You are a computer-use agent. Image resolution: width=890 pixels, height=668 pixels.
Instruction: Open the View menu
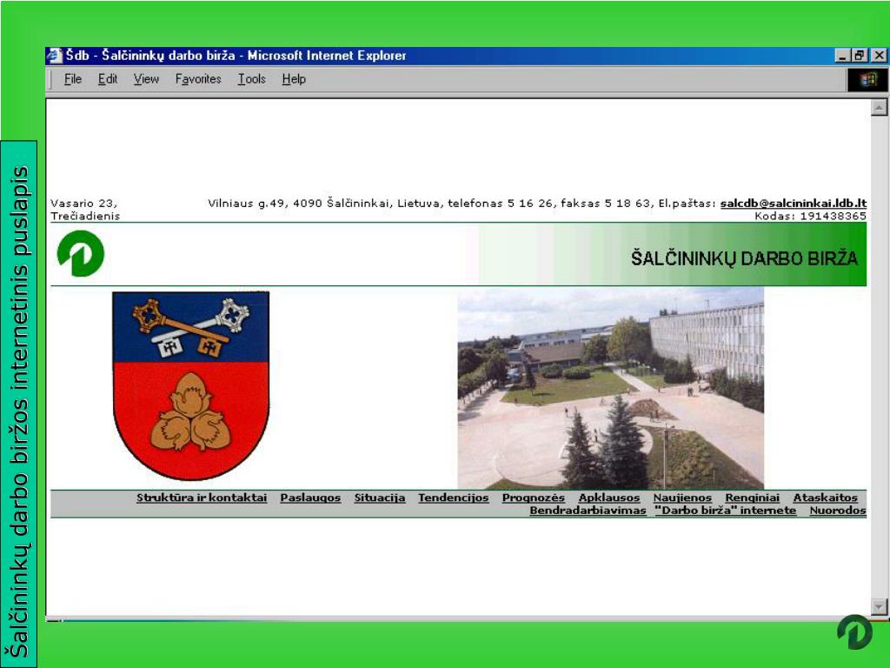coord(146,79)
